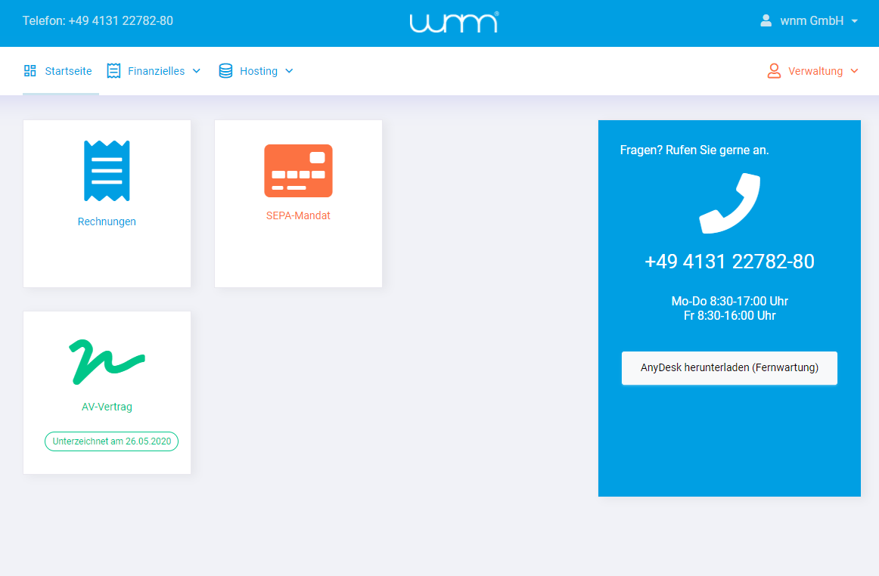The image size is (879, 576).
Task: Click the Unterzeichnet am 26.05.2020 badge
Action: pos(110,441)
